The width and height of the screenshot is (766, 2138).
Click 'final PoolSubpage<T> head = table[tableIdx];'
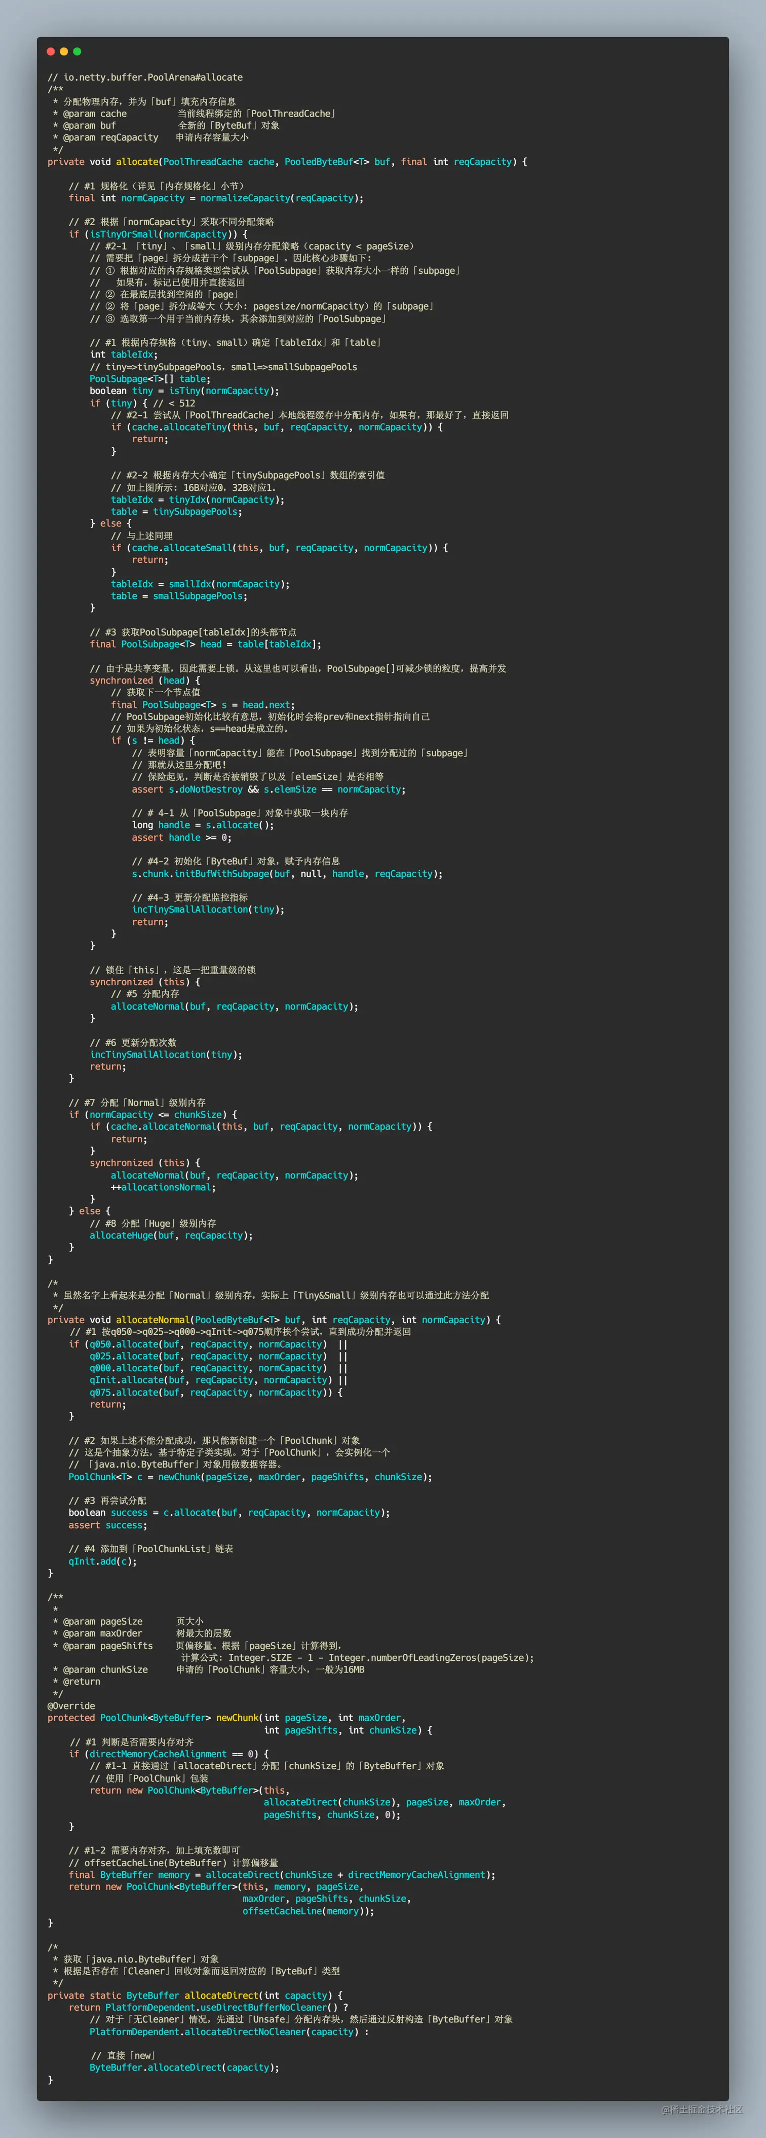pos(206,644)
